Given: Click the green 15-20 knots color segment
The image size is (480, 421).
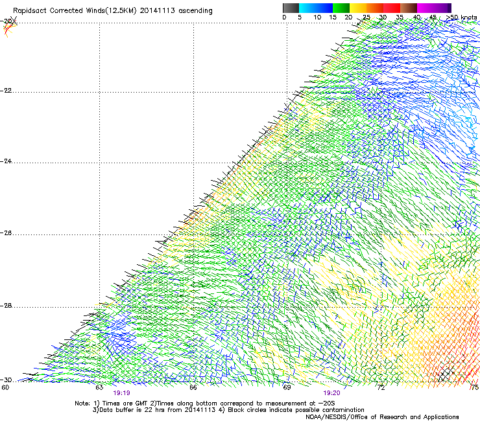Looking at the screenshot, I should point(341,8).
